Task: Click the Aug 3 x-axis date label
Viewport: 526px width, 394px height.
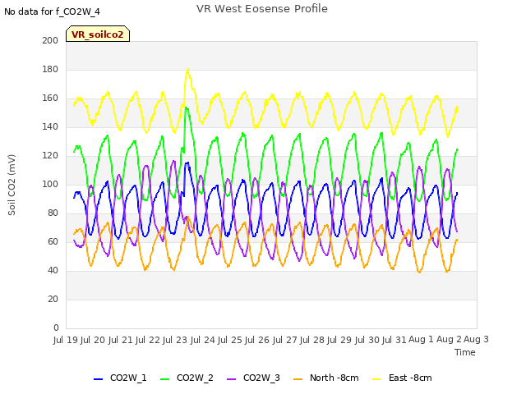Action: coord(476,340)
